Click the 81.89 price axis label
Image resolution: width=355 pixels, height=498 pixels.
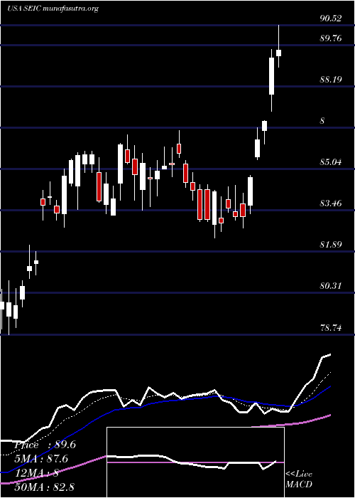(331, 245)
